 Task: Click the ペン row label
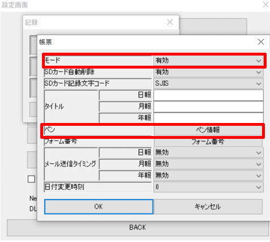[x=50, y=130]
